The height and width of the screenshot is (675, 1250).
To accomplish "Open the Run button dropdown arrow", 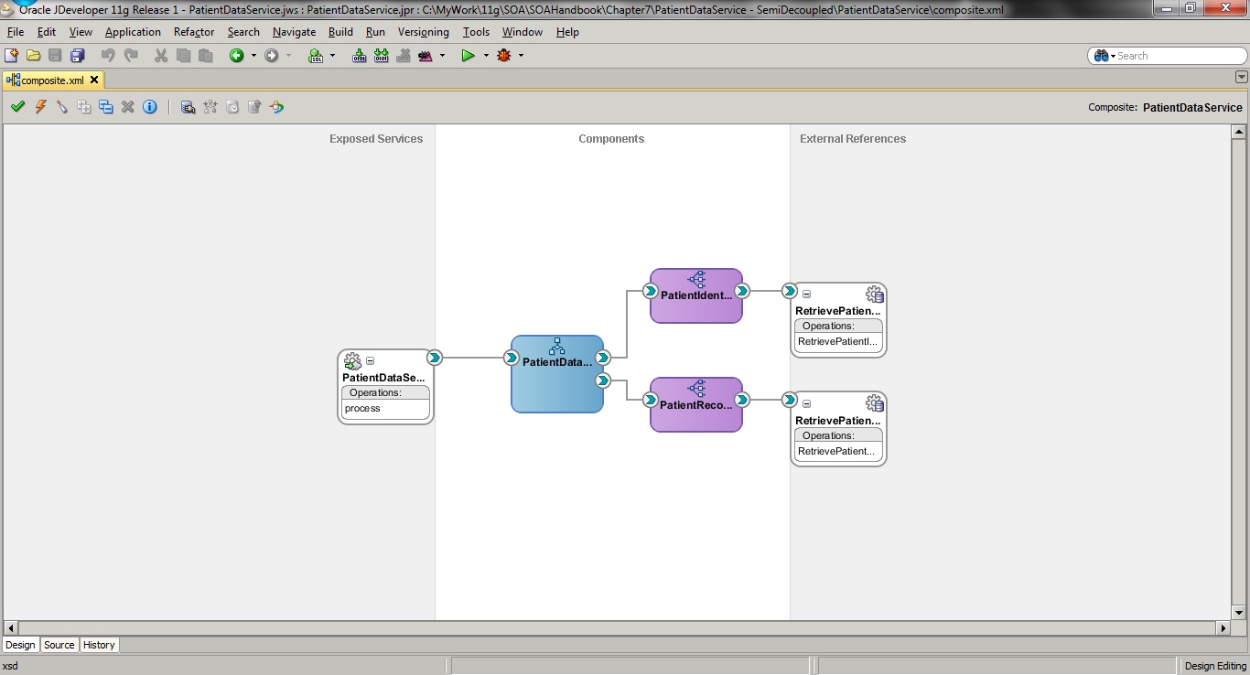I will tap(486, 56).
